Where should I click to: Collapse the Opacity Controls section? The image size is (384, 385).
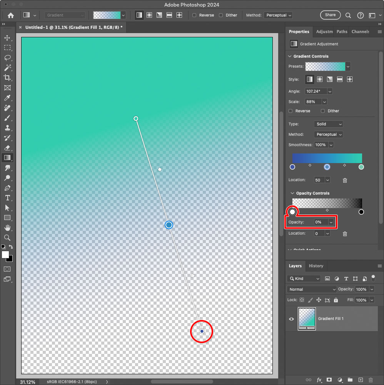292,193
